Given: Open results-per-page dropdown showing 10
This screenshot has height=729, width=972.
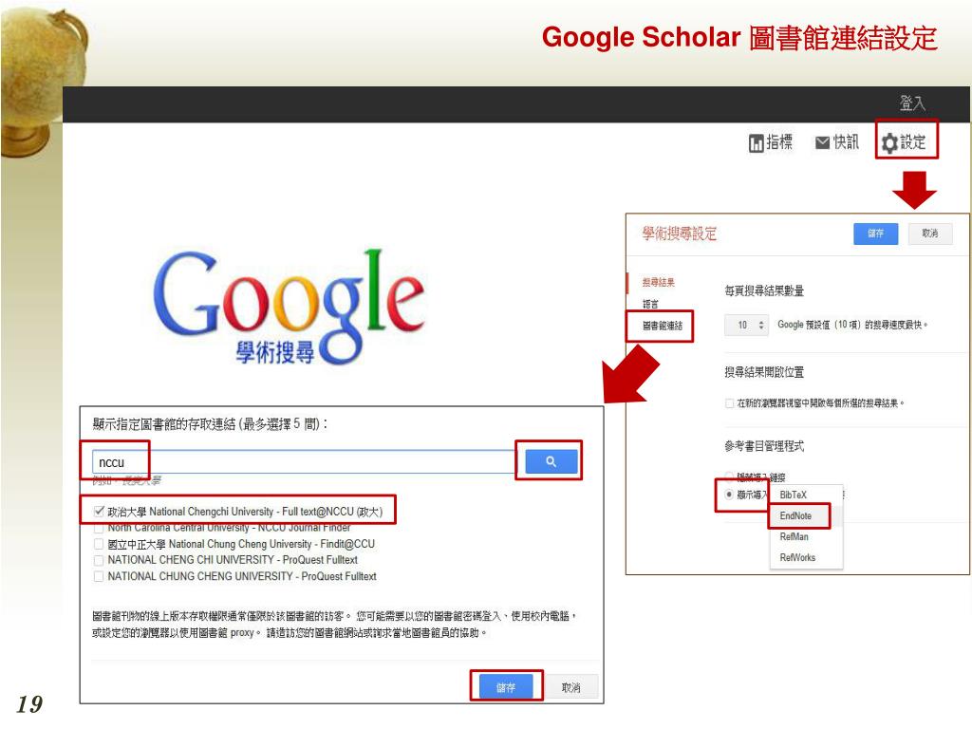Looking at the screenshot, I should [746, 325].
